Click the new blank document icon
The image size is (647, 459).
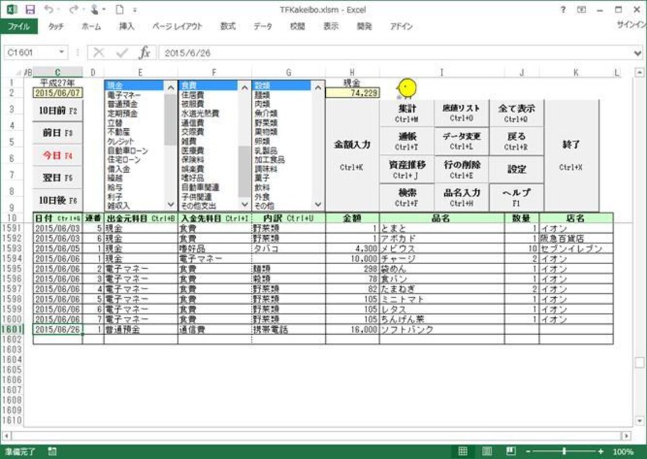click(119, 9)
